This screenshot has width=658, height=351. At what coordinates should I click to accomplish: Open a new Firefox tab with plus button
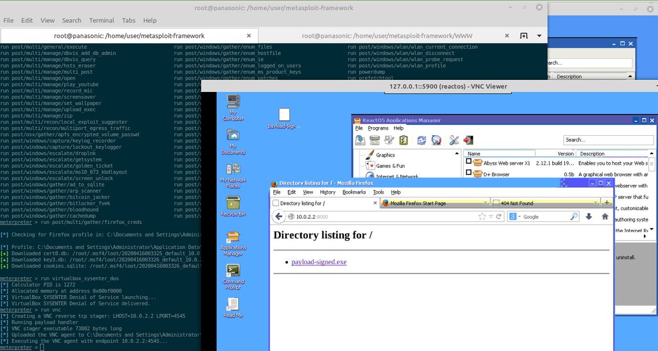point(606,203)
